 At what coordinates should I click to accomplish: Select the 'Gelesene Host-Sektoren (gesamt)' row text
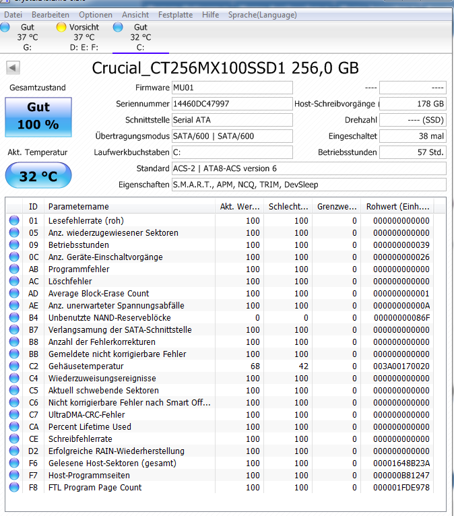pos(112,463)
